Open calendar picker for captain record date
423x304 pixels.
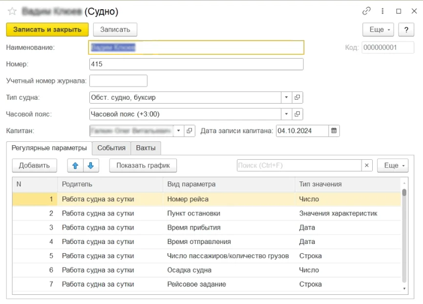pos(334,130)
